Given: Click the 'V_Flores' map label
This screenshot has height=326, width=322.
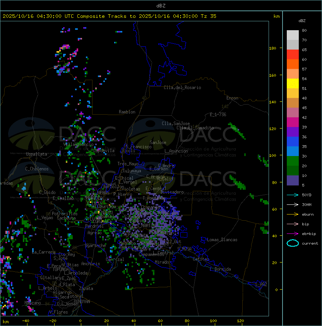Looking at the screenshot, I should (x=58, y=312).
